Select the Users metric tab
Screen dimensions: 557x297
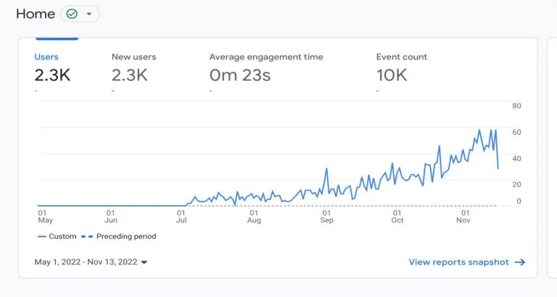[46, 57]
